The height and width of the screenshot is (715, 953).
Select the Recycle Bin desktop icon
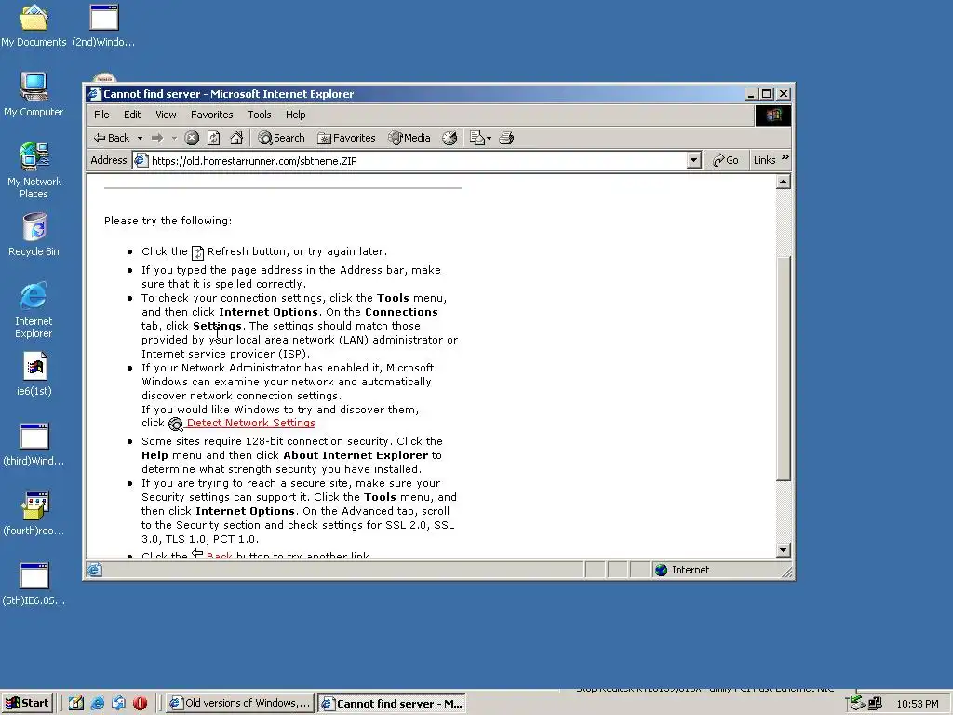[x=34, y=235]
